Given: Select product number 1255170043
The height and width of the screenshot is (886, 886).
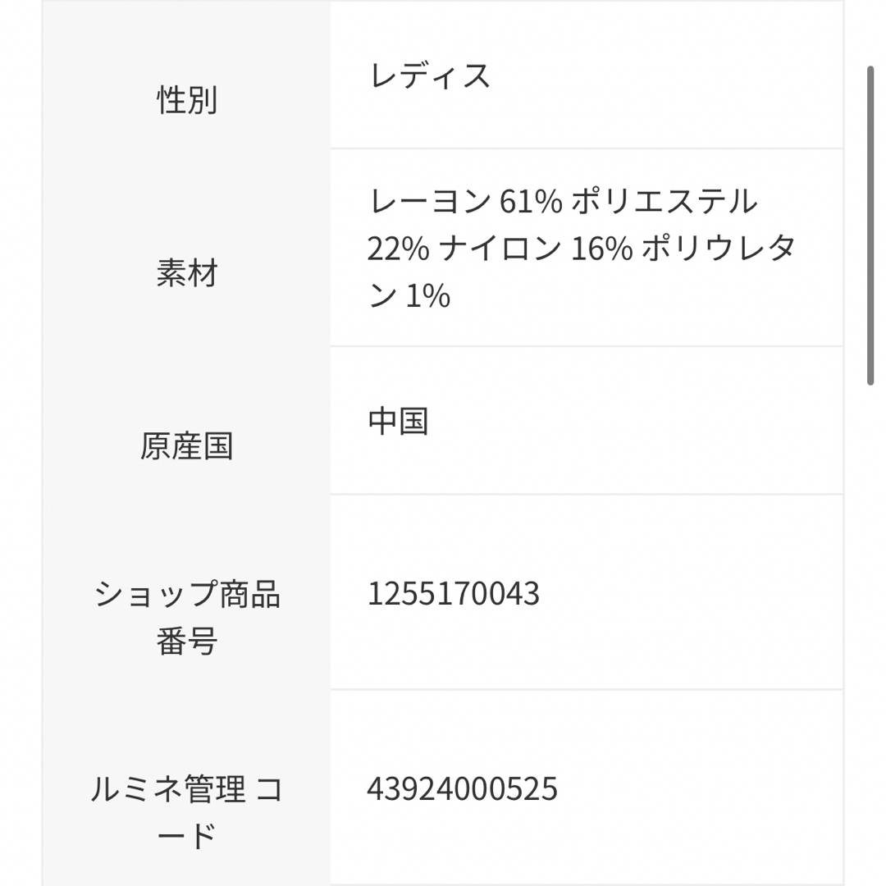Looking at the screenshot, I should [x=454, y=594].
